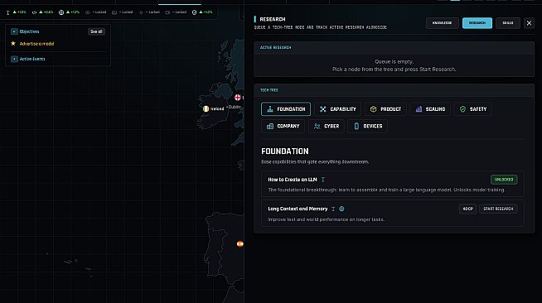Open the Foundation tech tree category
The width and height of the screenshot is (542, 303).
286,109
